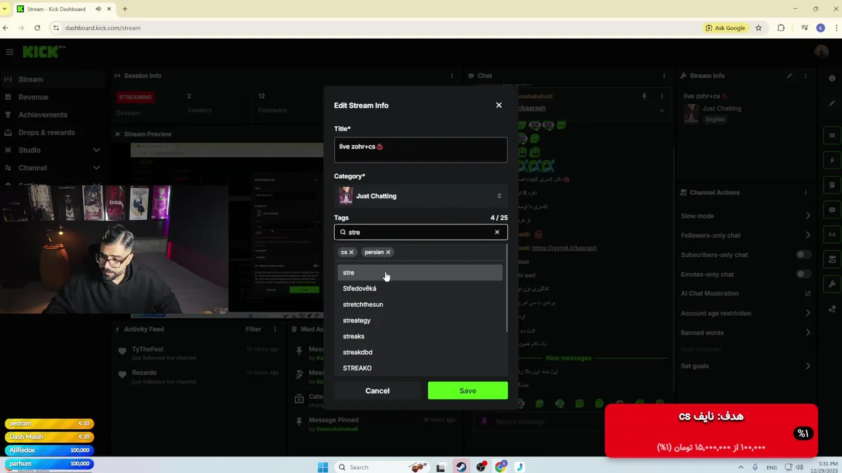Select the 'streaks' tag suggestion
The width and height of the screenshot is (842, 473).
pos(420,336)
